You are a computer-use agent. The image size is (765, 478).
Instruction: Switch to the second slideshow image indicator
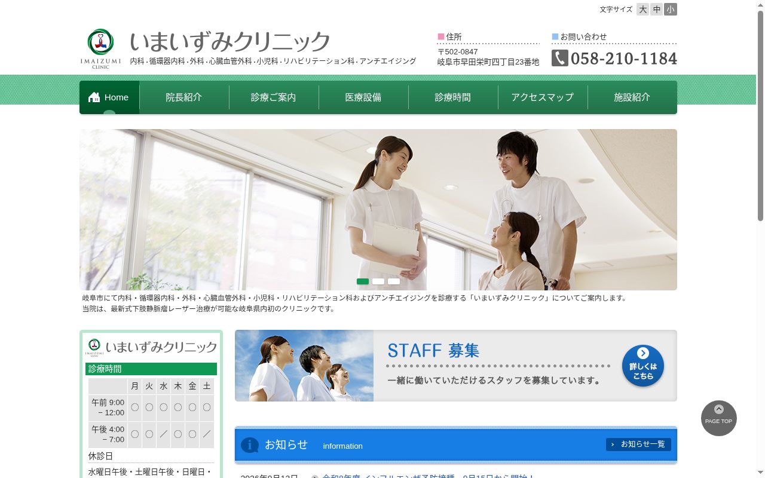tap(378, 281)
